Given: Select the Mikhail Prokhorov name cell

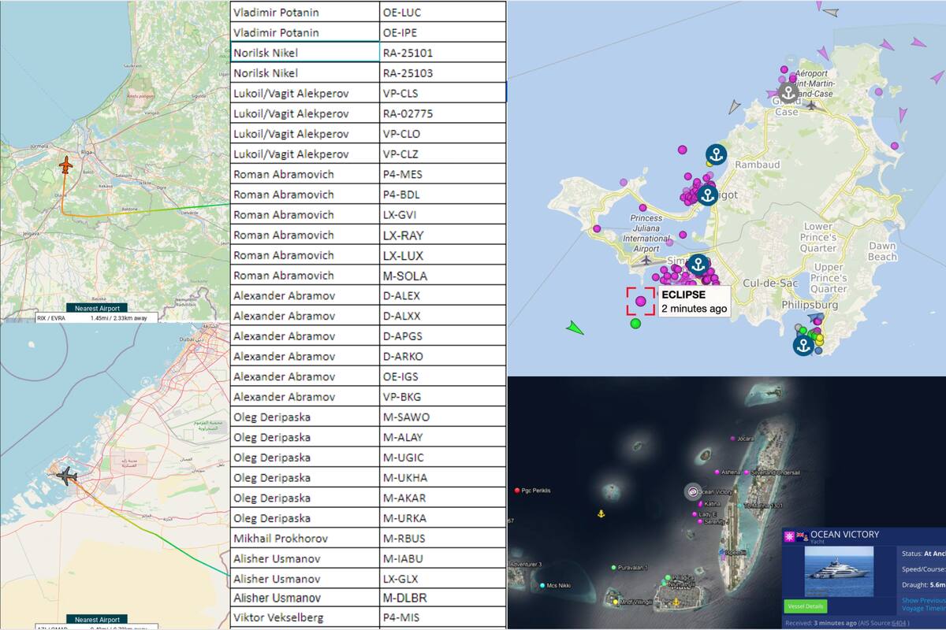Looking at the screenshot, I should [x=305, y=538].
